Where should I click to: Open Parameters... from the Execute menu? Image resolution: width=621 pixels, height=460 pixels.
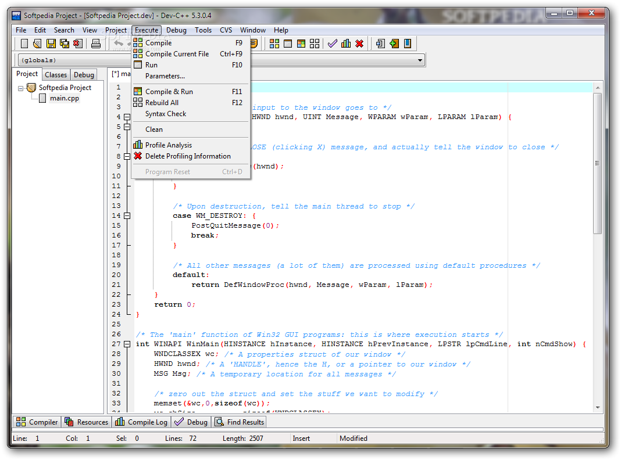coord(191,76)
